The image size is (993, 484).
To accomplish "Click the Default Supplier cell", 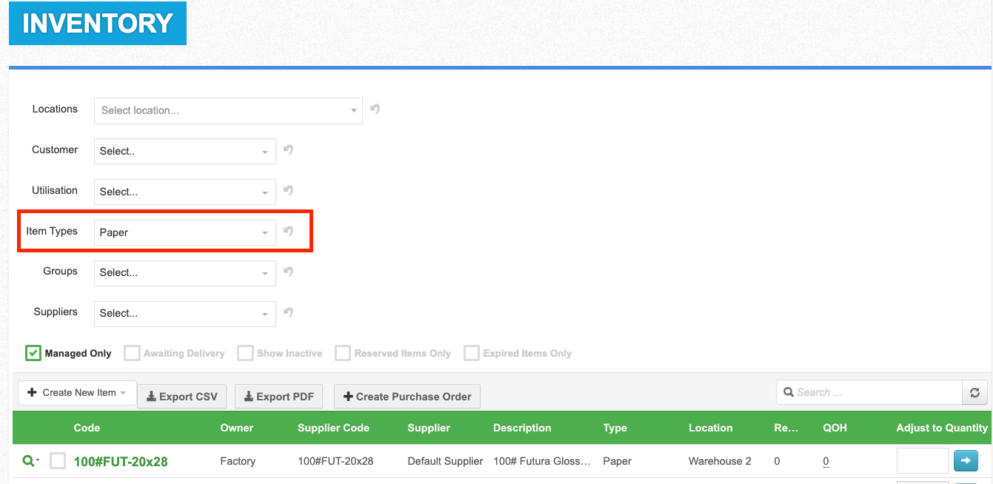I will [445, 461].
